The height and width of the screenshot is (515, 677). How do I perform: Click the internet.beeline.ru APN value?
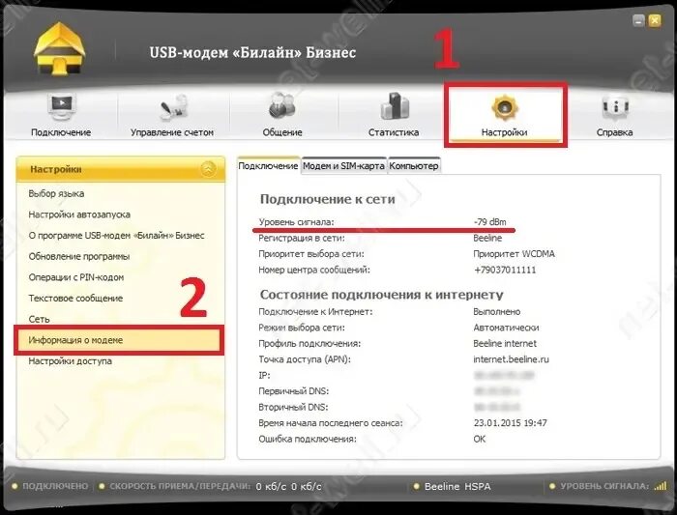[512, 359]
